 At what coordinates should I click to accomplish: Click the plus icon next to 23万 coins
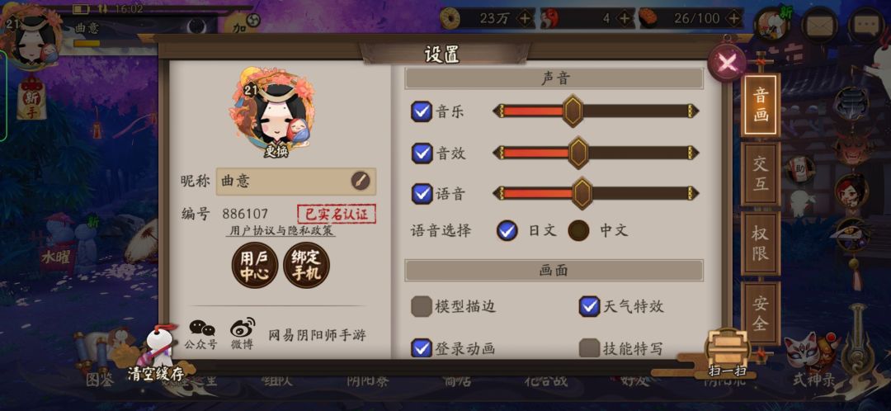(525, 19)
